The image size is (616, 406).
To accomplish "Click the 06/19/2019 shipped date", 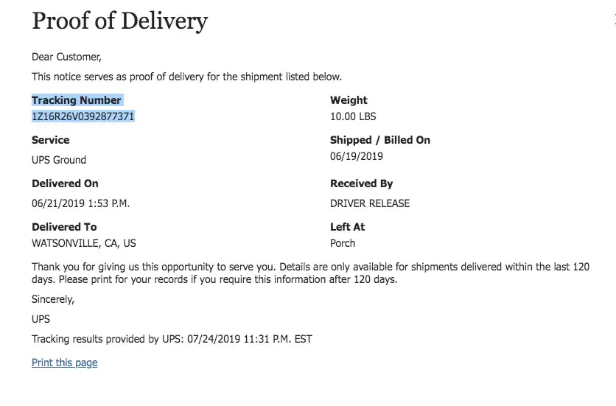I will tap(357, 156).
